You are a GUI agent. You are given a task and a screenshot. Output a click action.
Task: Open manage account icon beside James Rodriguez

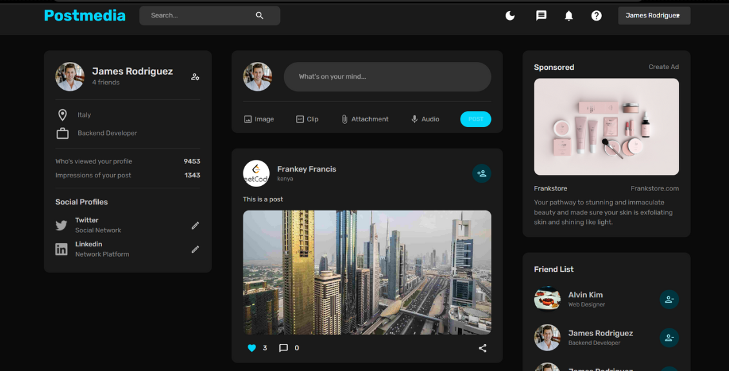tap(195, 77)
